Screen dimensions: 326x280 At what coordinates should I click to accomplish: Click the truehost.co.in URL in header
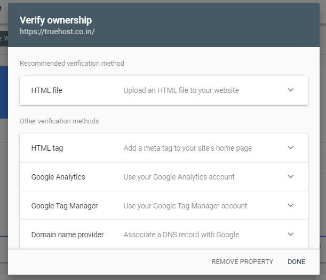click(57, 32)
